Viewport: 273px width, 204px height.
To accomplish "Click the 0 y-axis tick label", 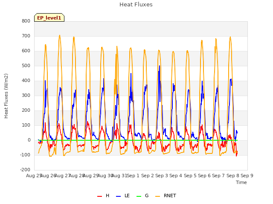I will pos(29,140).
